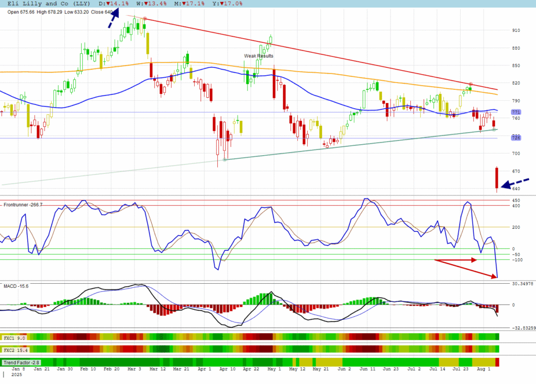Screen dimensions: 536x384
Task: Click the Jan 8 date label
Action: [18, 369]
